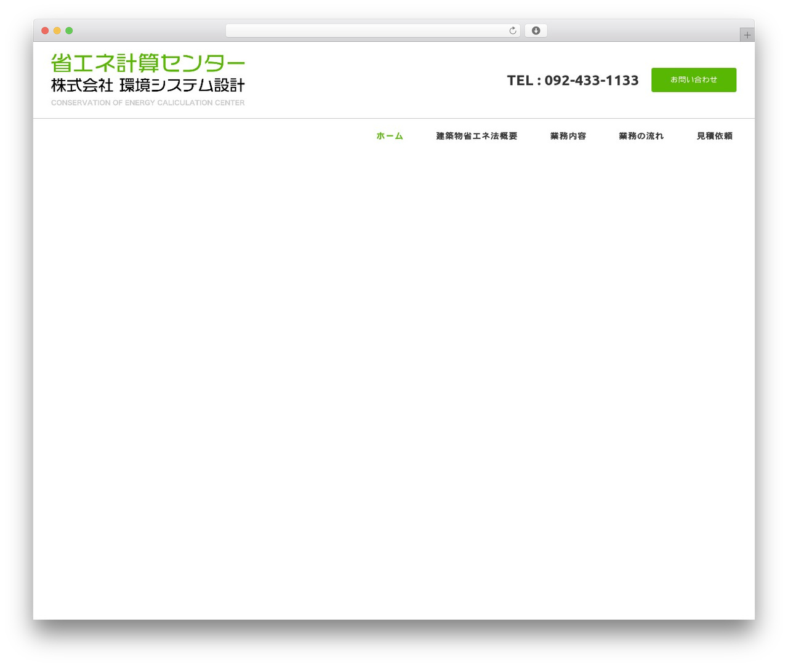Select 業務の流れ in the navigation
This screenshot has height=667, width=788.
coord(641,136)
